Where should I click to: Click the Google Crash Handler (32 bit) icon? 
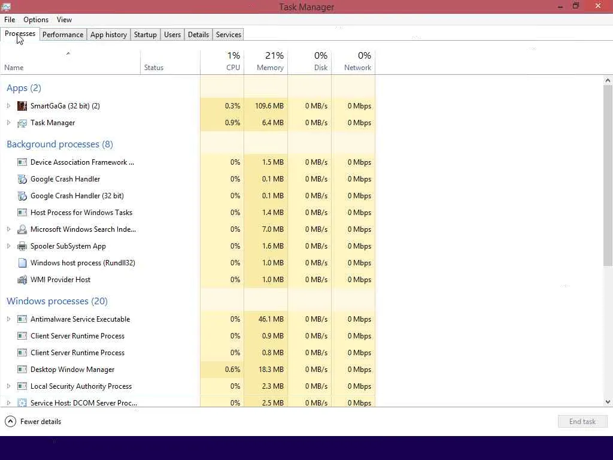[x=22, y=196]
